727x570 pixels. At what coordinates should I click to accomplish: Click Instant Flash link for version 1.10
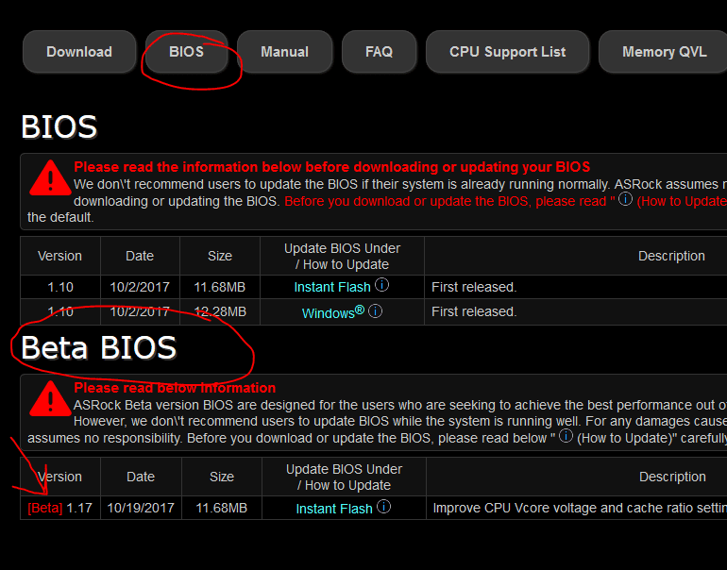coord(332,287)
